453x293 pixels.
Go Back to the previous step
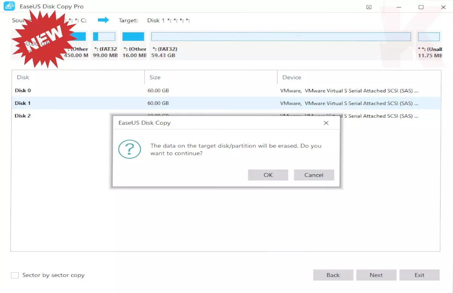[x=333, y=275]
